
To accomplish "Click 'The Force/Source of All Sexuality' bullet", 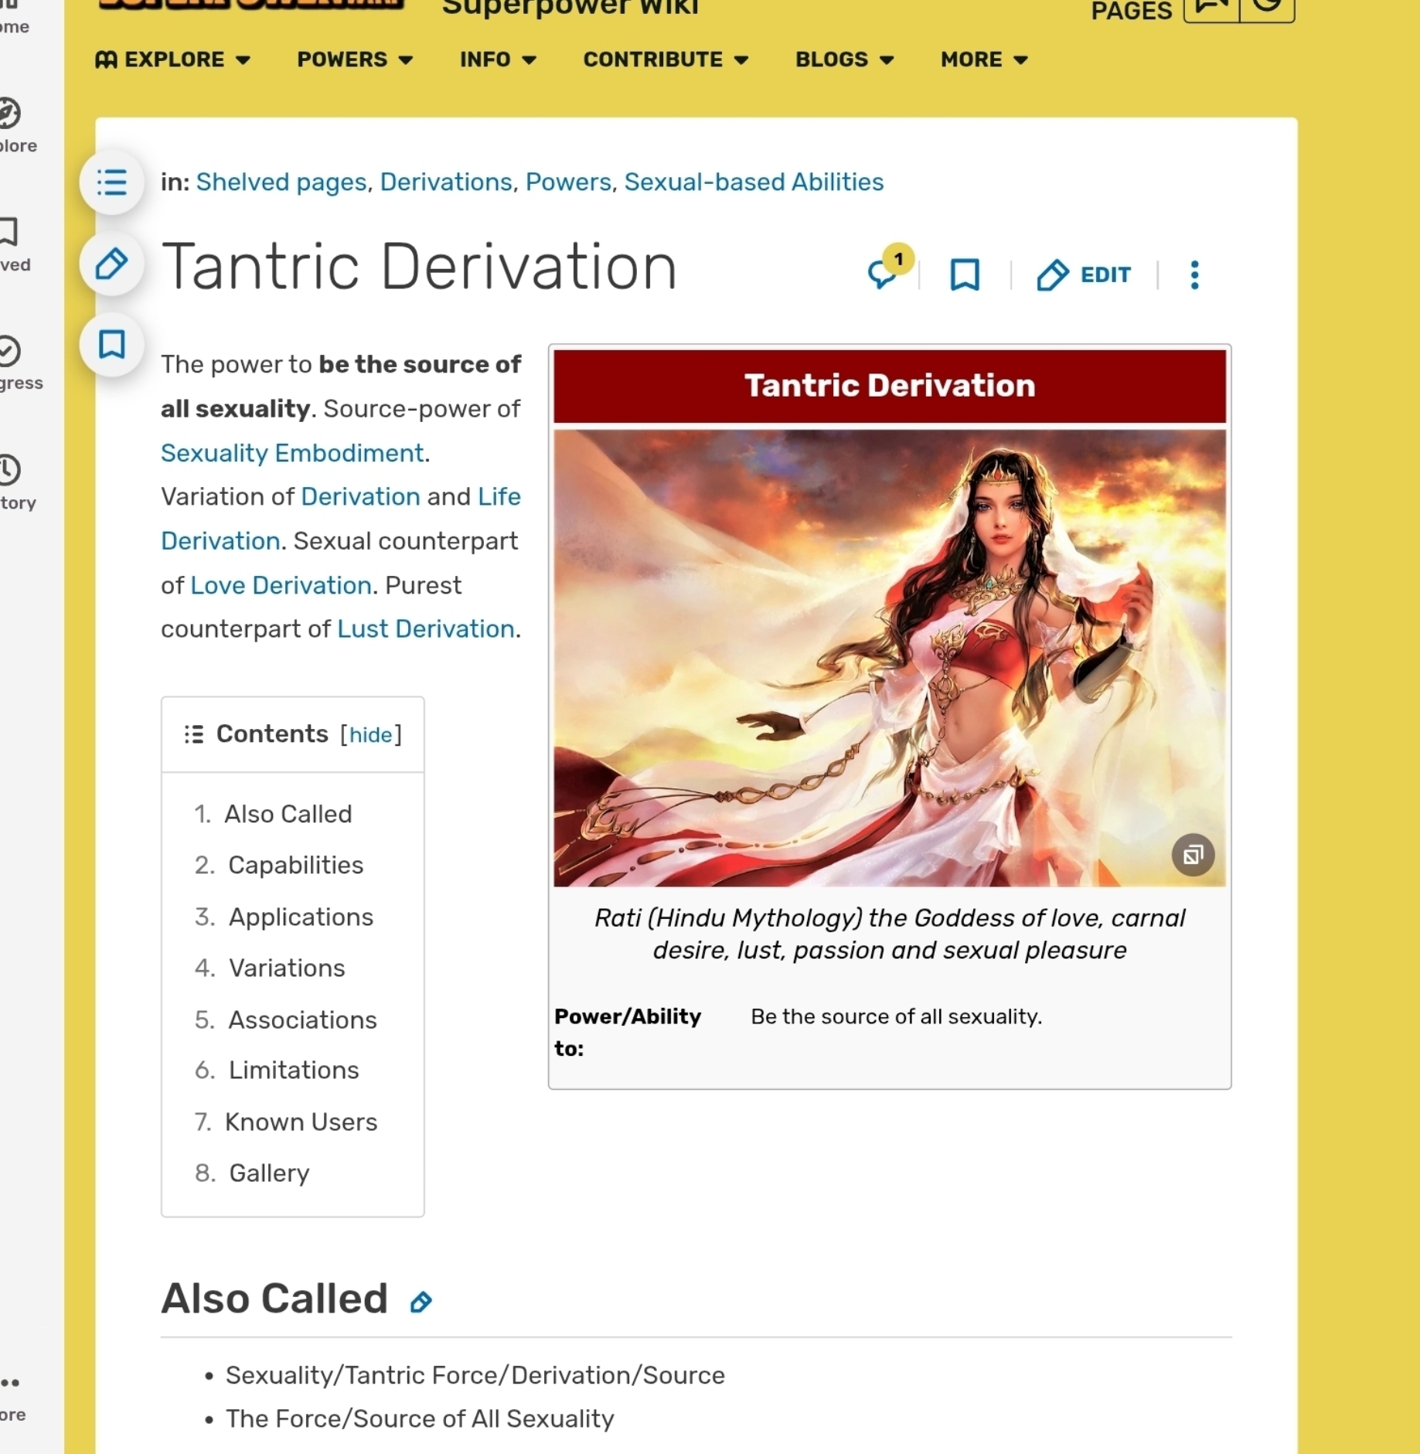I will pos(420,1418).
